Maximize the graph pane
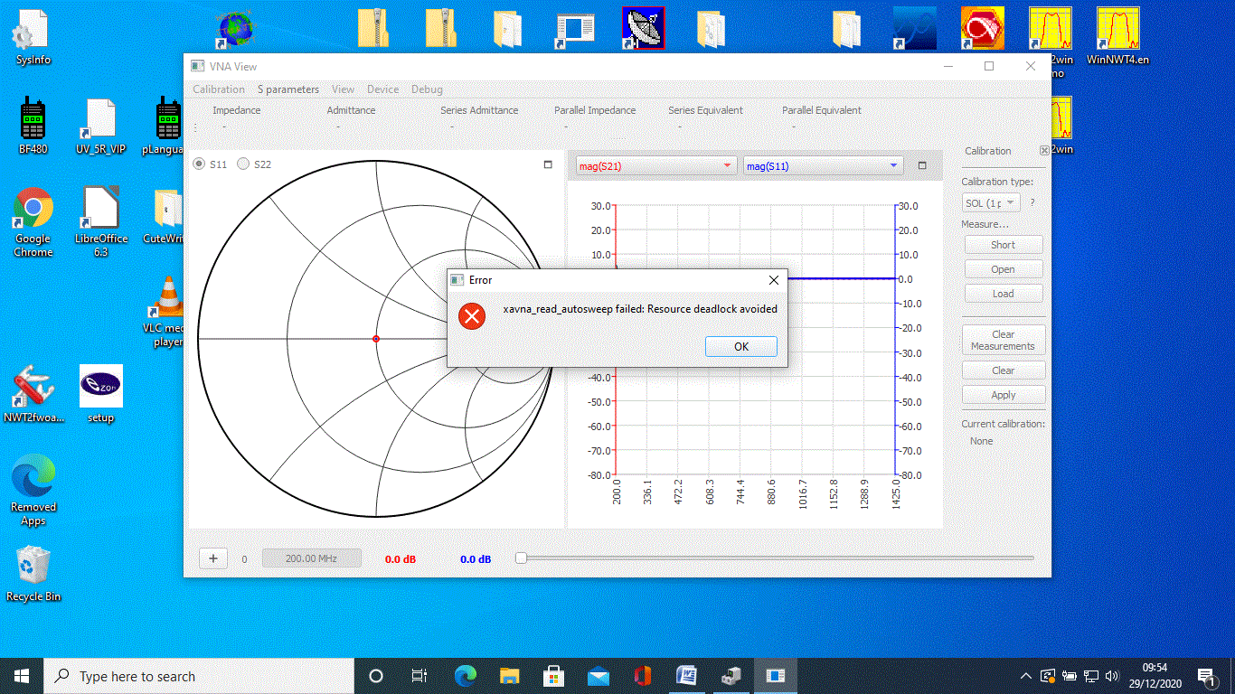 pos(922,165)
